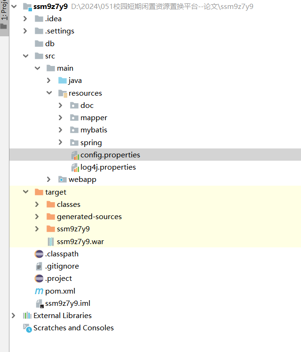Collapse the resources folder
This screenshot has height=352, width=301.
tap(49, 93)
